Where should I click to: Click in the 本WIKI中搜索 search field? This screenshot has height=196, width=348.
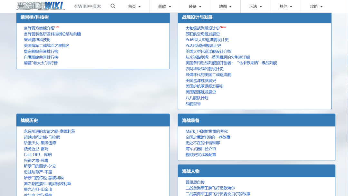point(87,6)
